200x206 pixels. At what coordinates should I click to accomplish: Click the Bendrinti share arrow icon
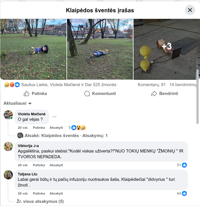[154, 94]
